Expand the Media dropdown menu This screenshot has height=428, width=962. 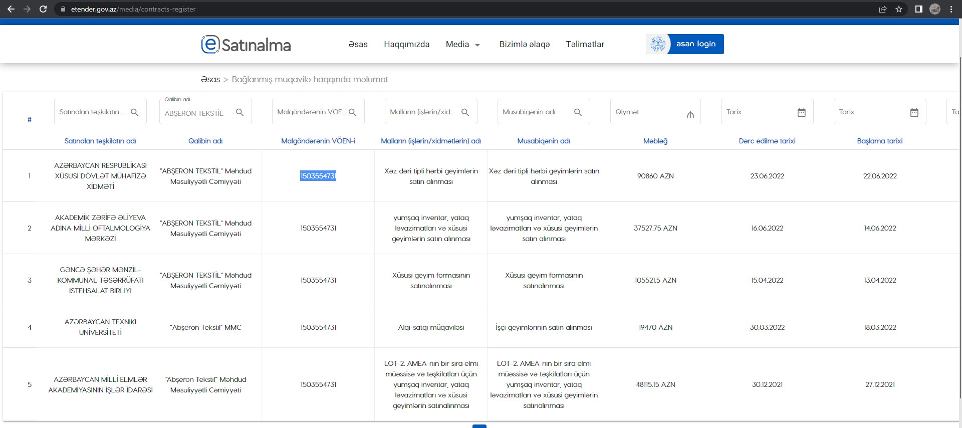tap(462, 45)
